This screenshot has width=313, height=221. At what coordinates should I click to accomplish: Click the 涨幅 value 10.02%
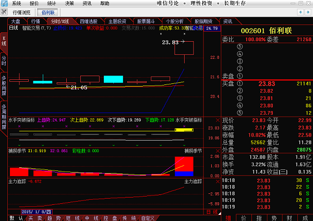coord(257,135)
